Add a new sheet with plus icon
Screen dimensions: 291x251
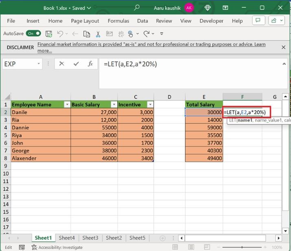[163, 238]
